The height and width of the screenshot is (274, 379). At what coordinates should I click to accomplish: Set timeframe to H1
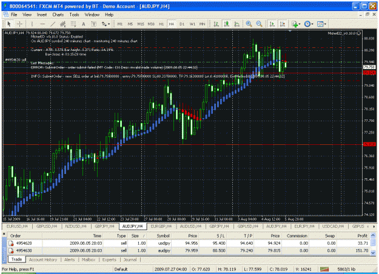(161, 24)
